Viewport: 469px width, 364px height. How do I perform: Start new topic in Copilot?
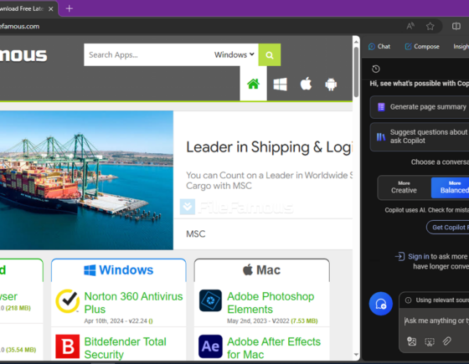[x=381, y=304]
